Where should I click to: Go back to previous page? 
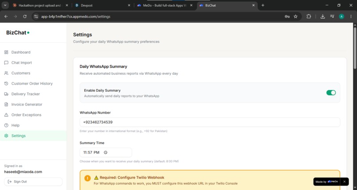tap(6, 16)
